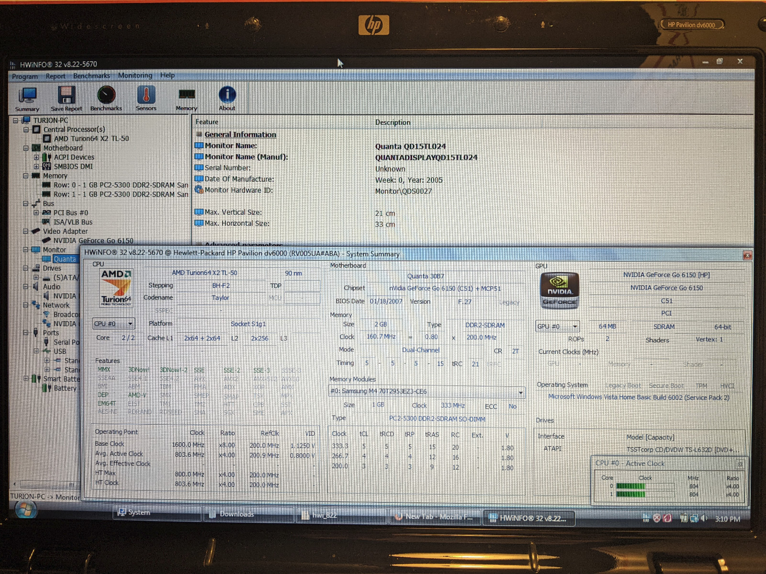Click the Save Report floppy icon
This screenshot has height=574, width=766.
[x=67, y=99]
